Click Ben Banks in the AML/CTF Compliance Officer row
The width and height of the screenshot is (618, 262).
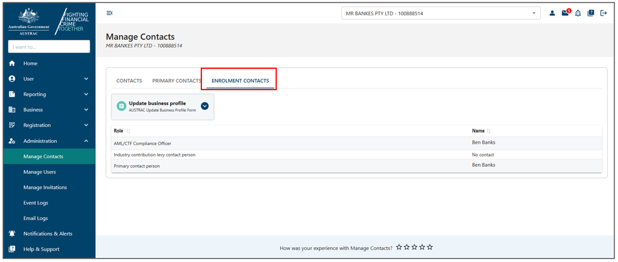pos(484,142)
